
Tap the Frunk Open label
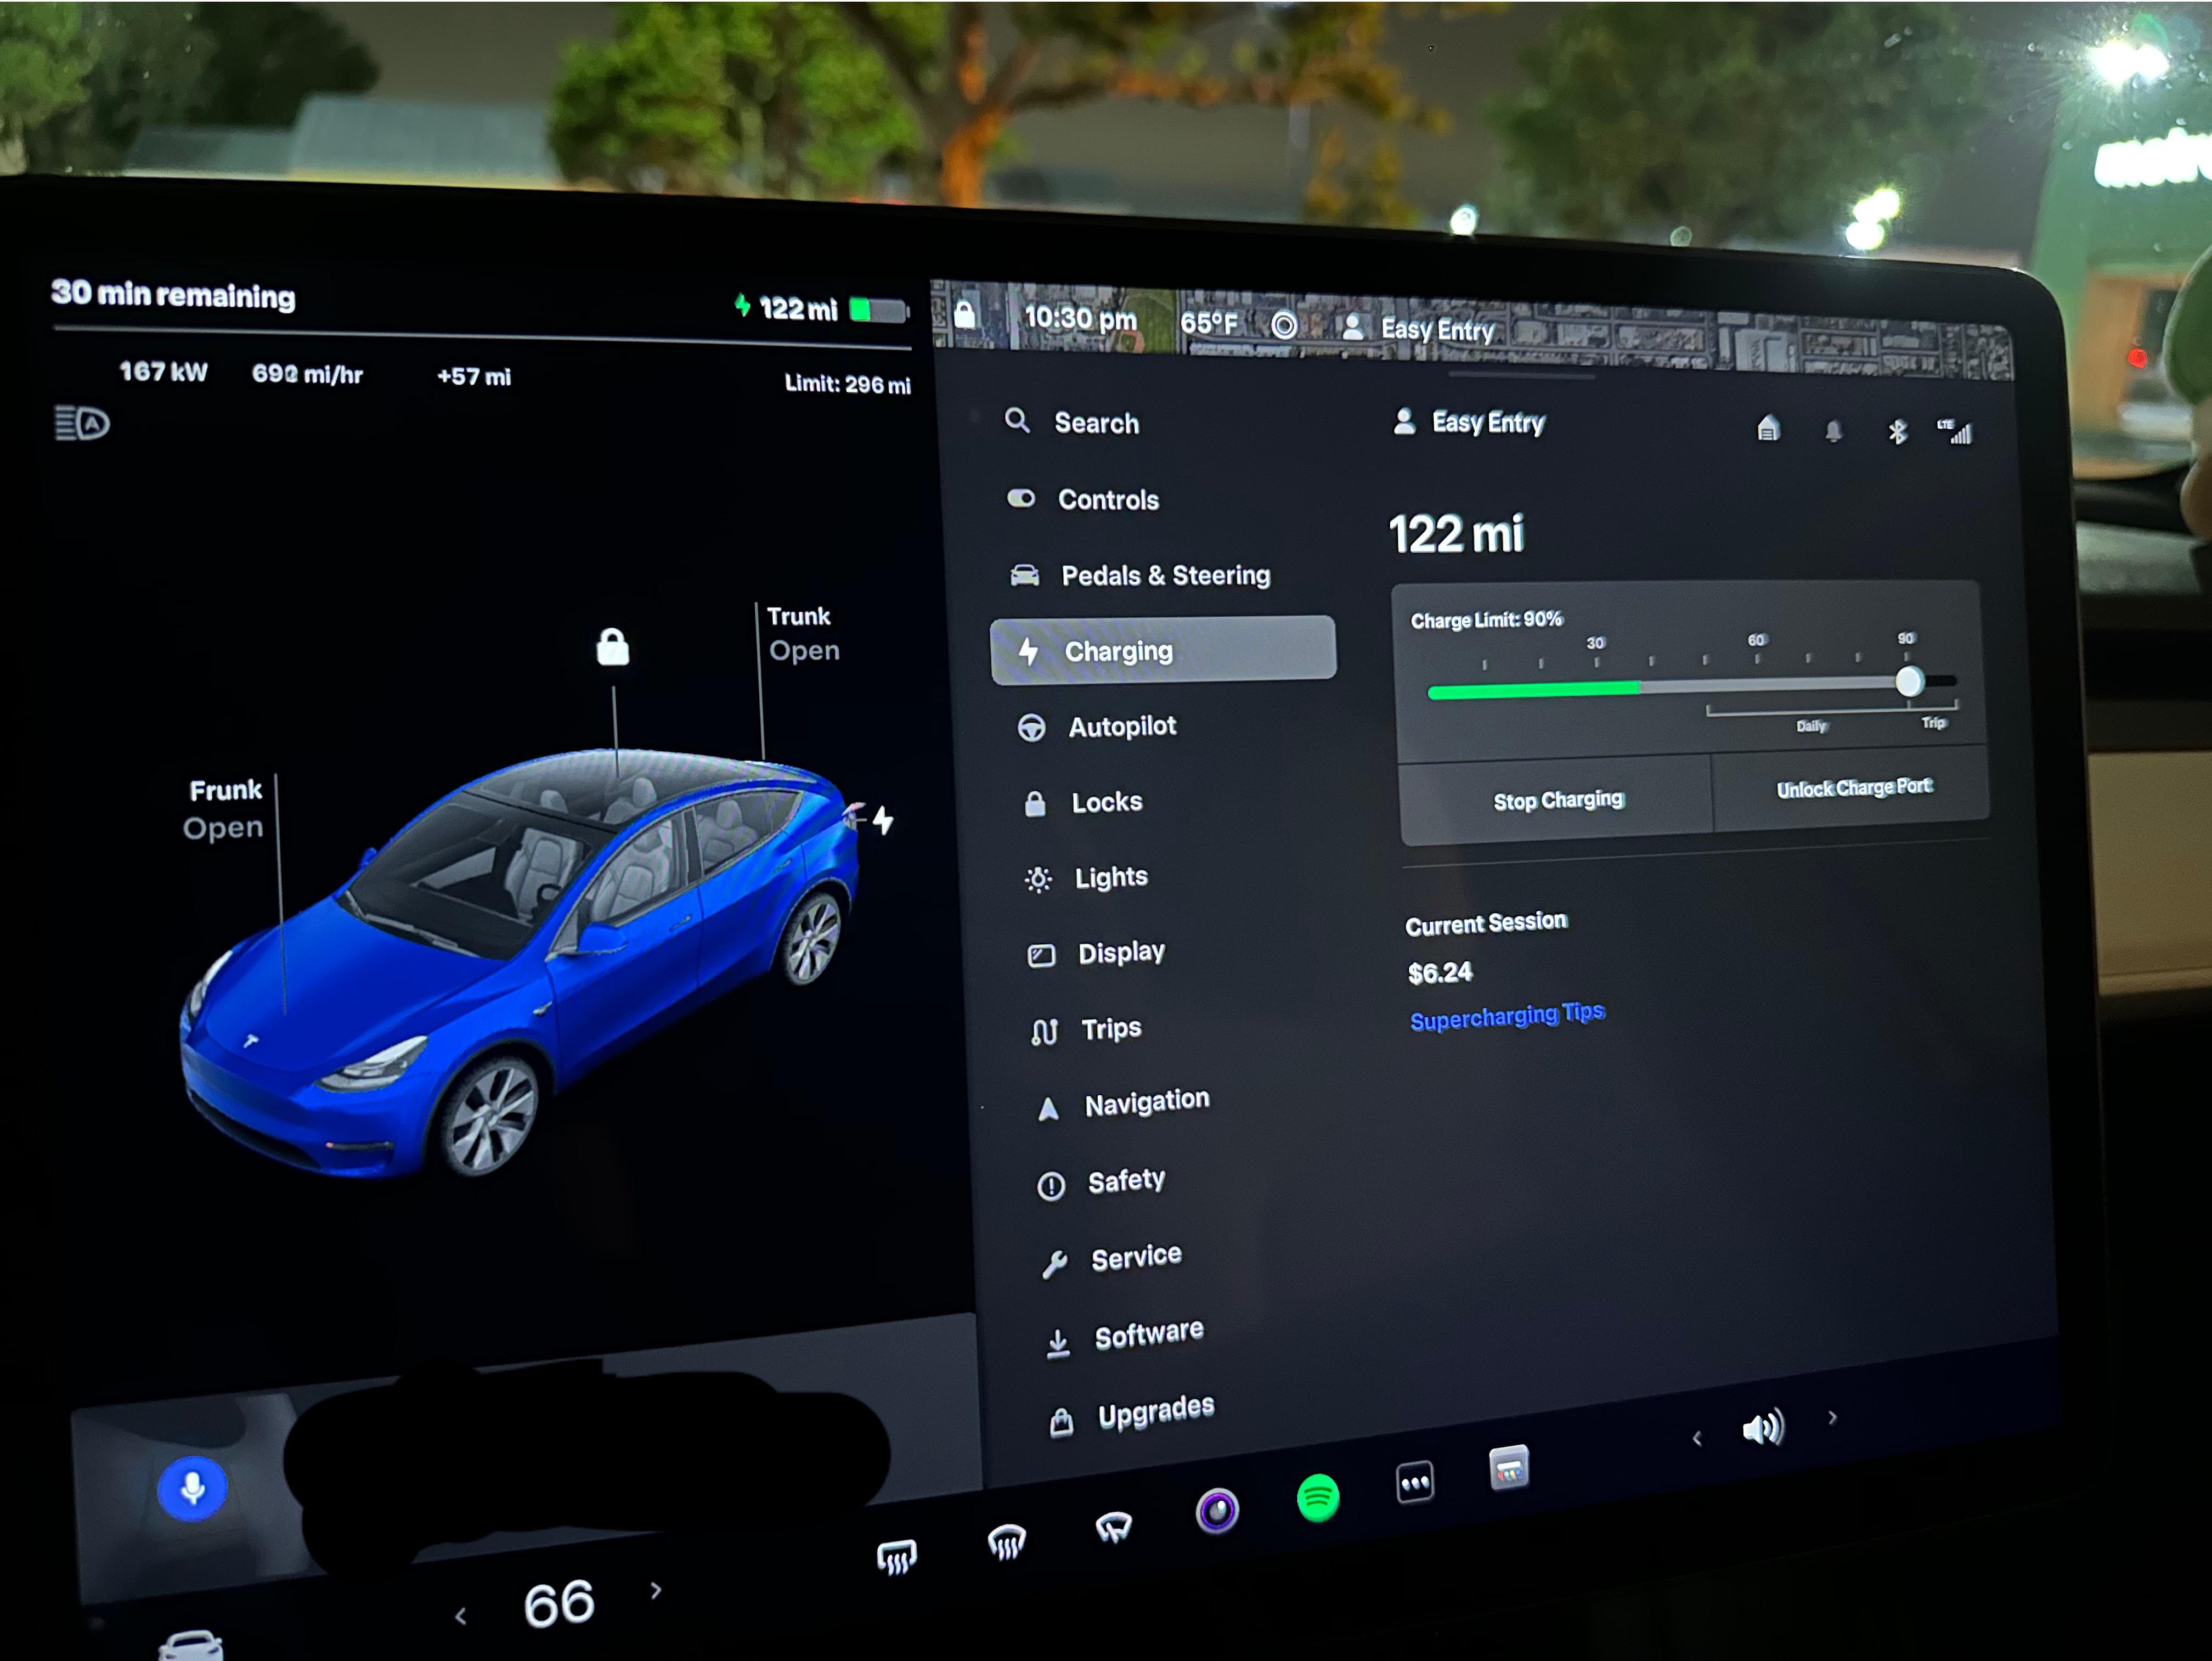tap(224, 809)
